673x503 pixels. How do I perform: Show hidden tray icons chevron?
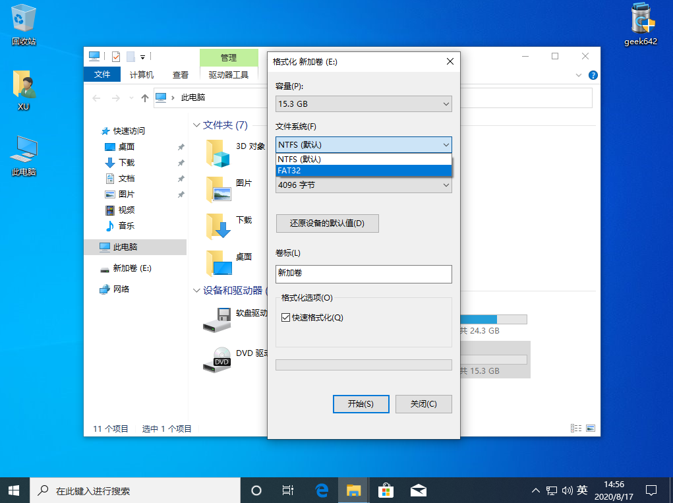click(536, 490)
